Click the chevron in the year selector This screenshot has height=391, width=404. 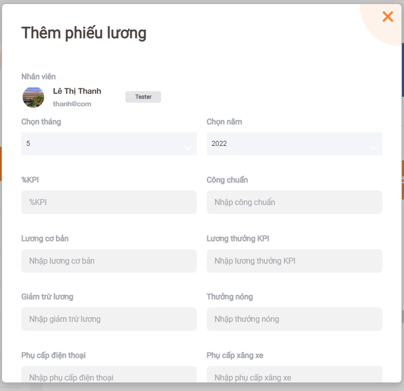[x=374, y=147]
